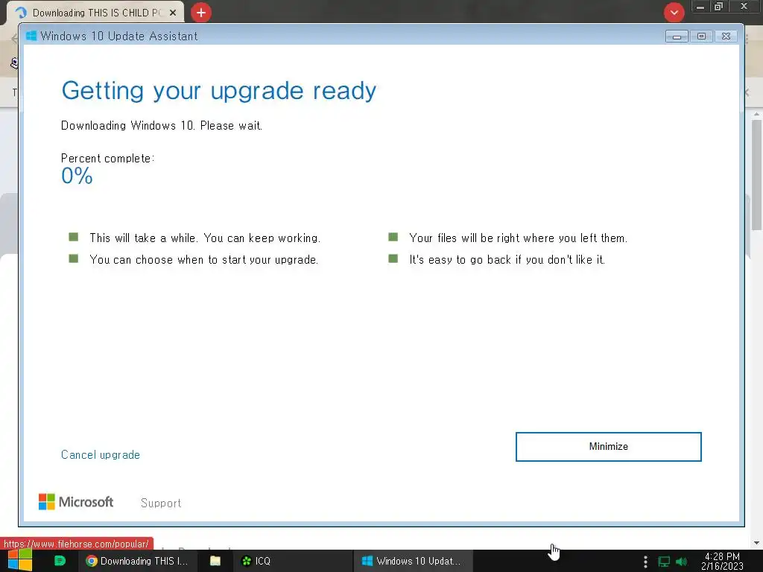Click 'Downloading Windows 10. Please wait.' text
This screenshot has height=572, width=763.
coord(162,125)
